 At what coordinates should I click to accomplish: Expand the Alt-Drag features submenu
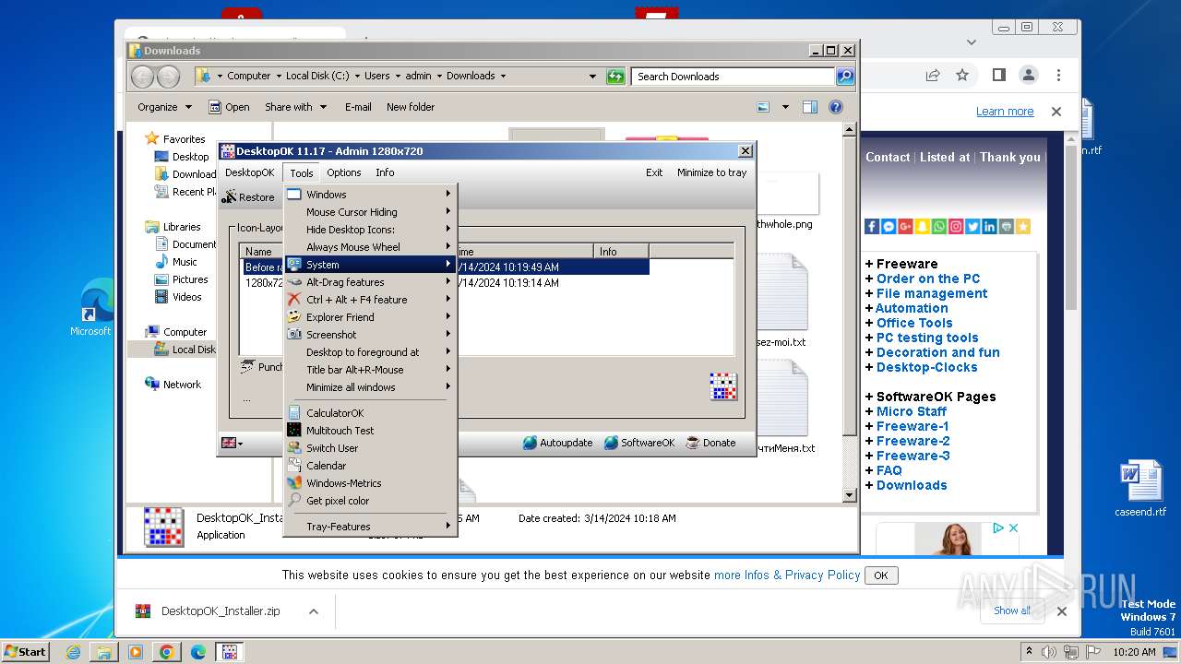pyautogui.click(x=371, y=282)
